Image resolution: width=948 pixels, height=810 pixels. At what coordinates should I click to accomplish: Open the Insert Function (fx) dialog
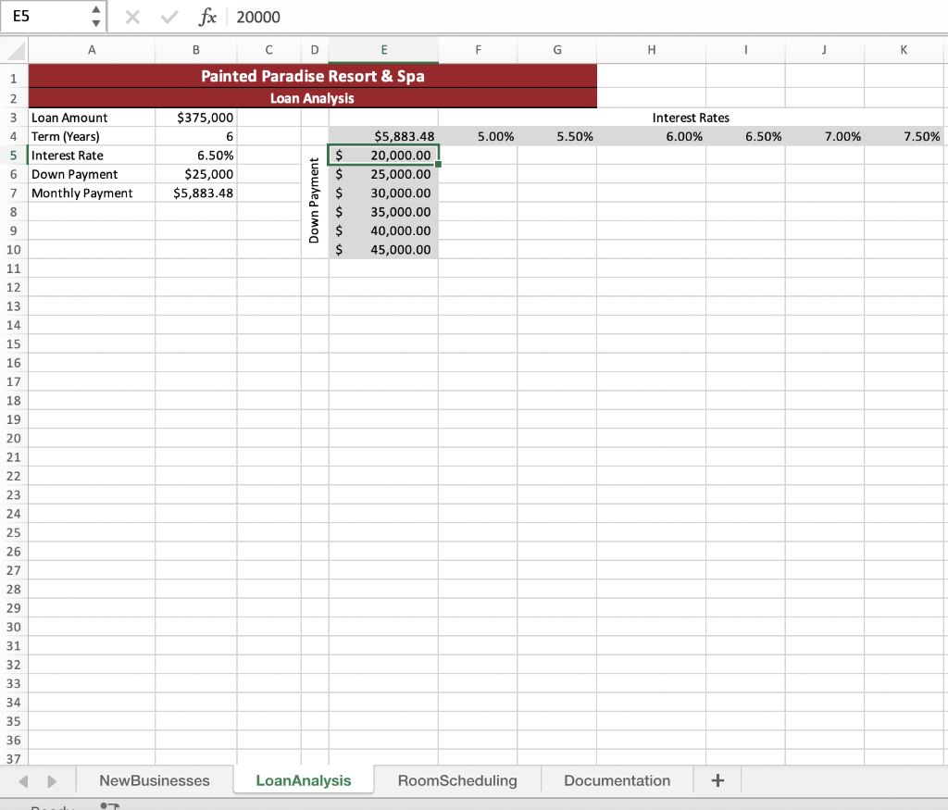[x=207, y=17]
